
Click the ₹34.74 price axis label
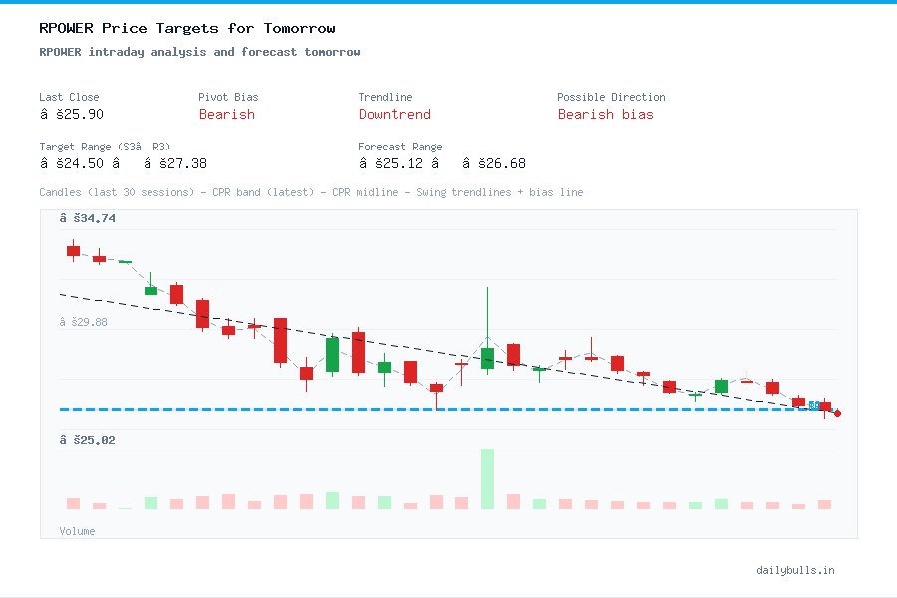pyautogui.click(x=89, y=217)
